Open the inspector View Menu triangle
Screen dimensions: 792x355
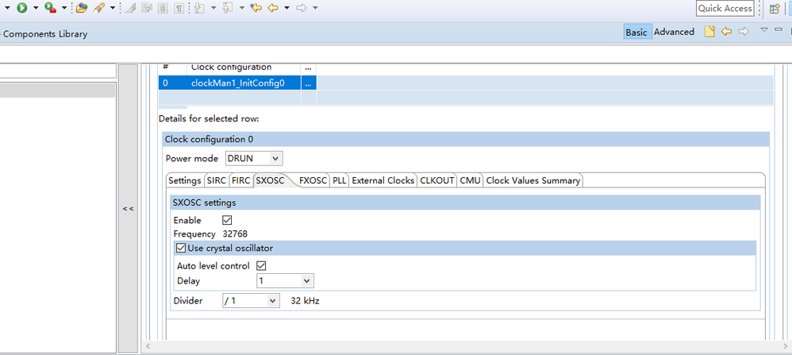pyautogui.click(x=764, y=30)
